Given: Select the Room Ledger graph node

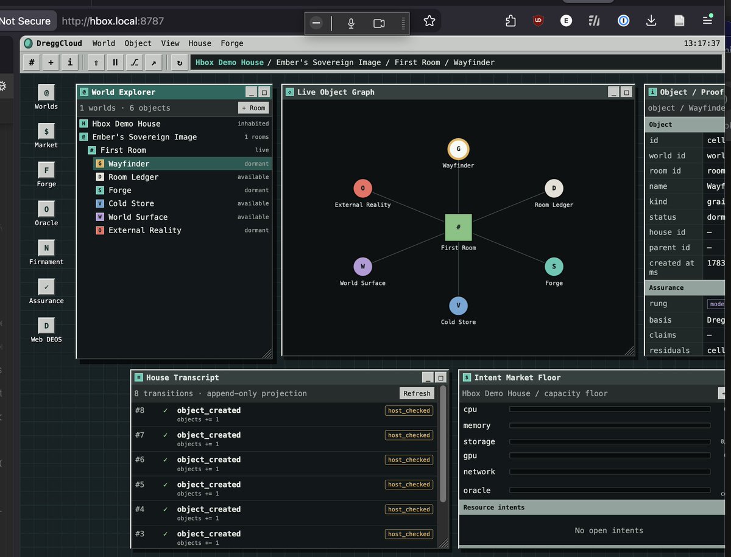Looking at the screenshot, I should (x=554, y=188).
